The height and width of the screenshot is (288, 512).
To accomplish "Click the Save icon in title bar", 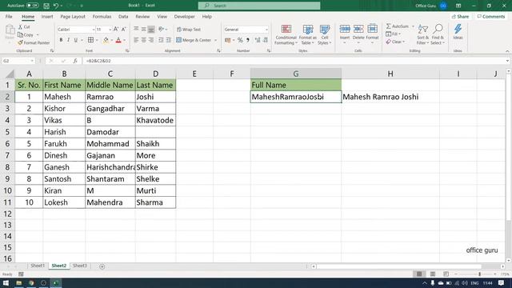I will point(46,6).
